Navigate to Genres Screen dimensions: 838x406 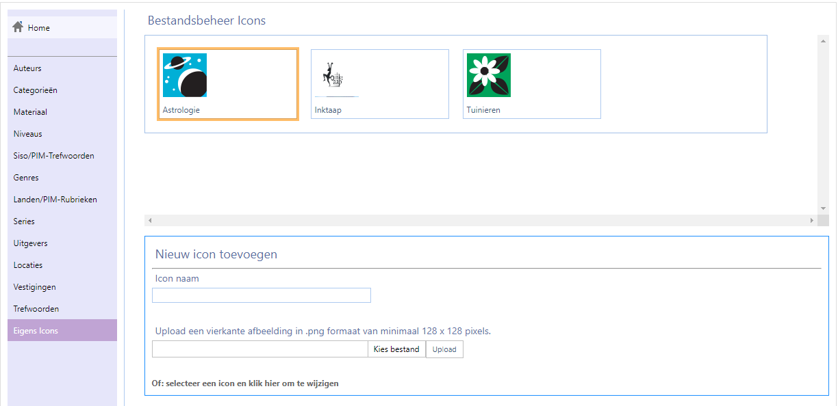point(26,178)
